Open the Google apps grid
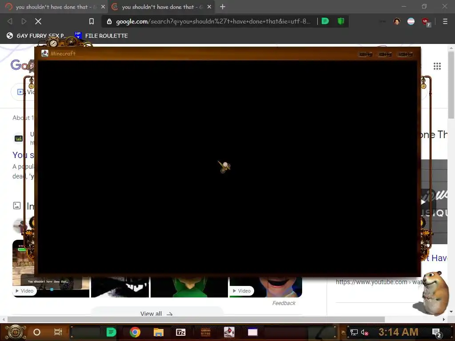 (x=437, y=66)
